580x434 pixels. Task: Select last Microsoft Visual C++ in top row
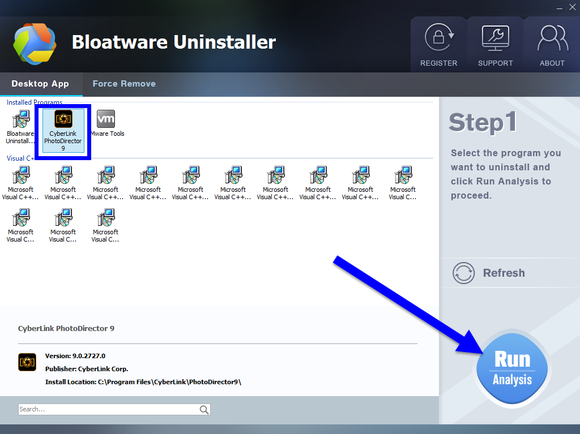(x=403, y=175)
